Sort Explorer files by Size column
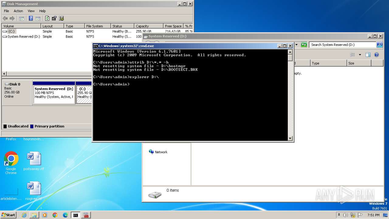This screenshot has height=219, width=389. (359, 63)
